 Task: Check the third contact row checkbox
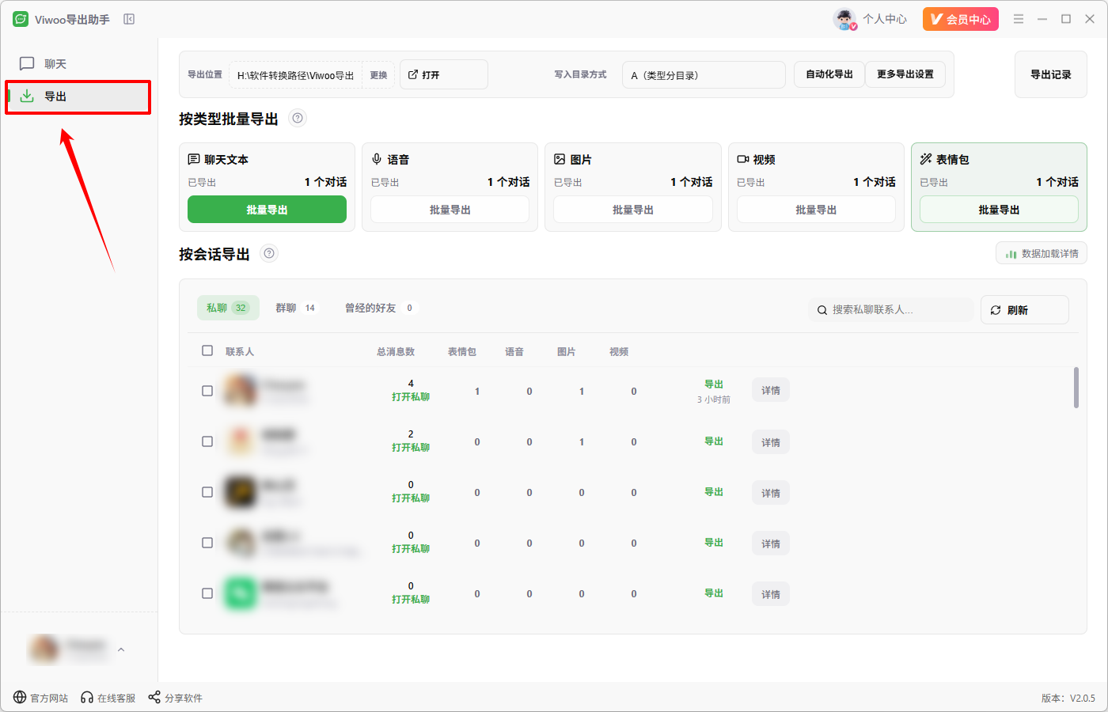207,492
